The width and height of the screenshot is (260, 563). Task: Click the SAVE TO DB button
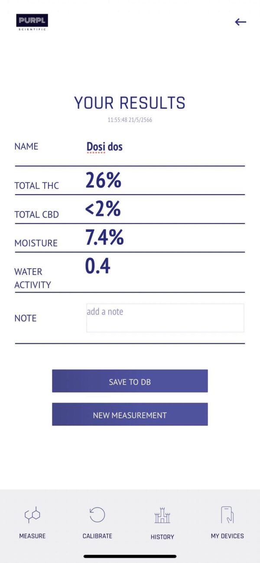coord(130,381)
